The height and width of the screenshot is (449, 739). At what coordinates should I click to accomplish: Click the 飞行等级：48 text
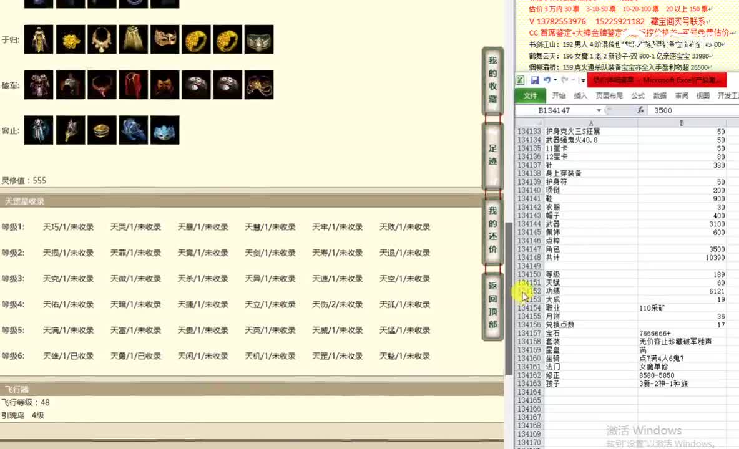[x=26, y=402]
